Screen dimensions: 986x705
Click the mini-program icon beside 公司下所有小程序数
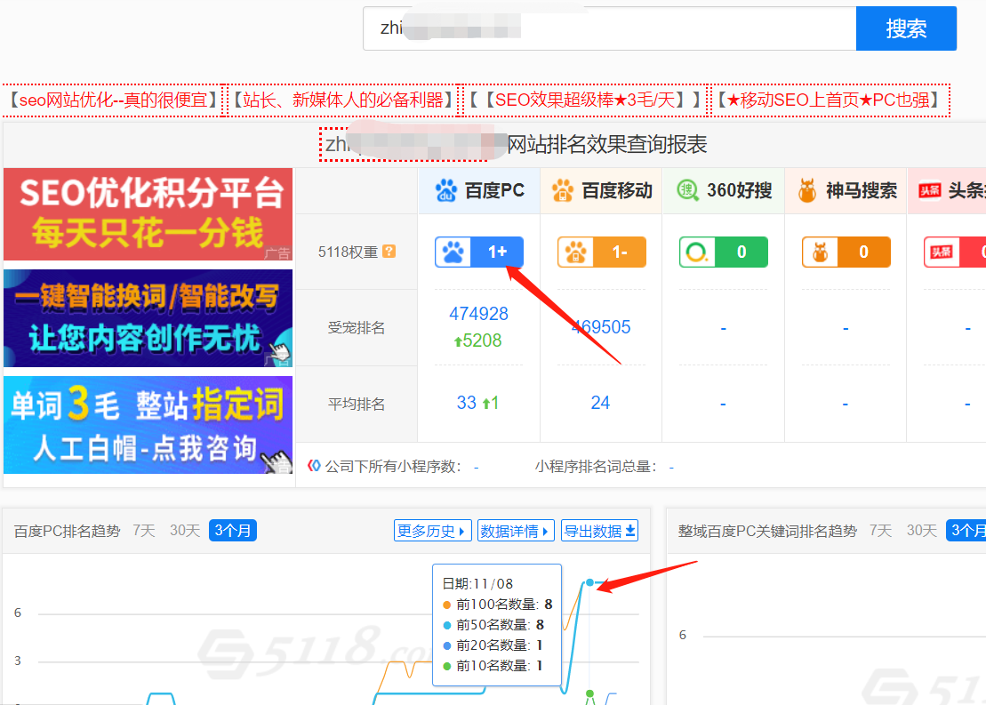(x=314, y=466)
